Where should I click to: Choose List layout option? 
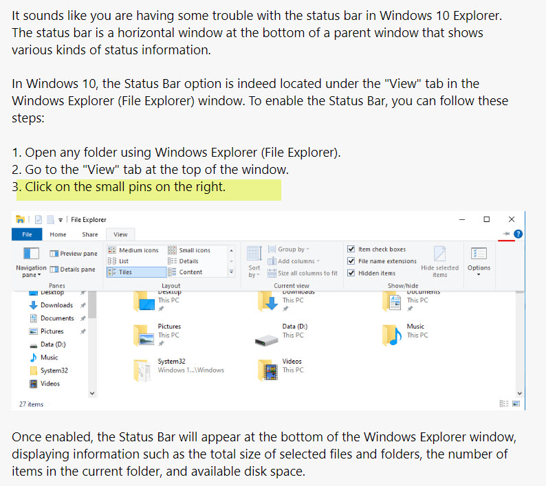click(x=118, y=261)
